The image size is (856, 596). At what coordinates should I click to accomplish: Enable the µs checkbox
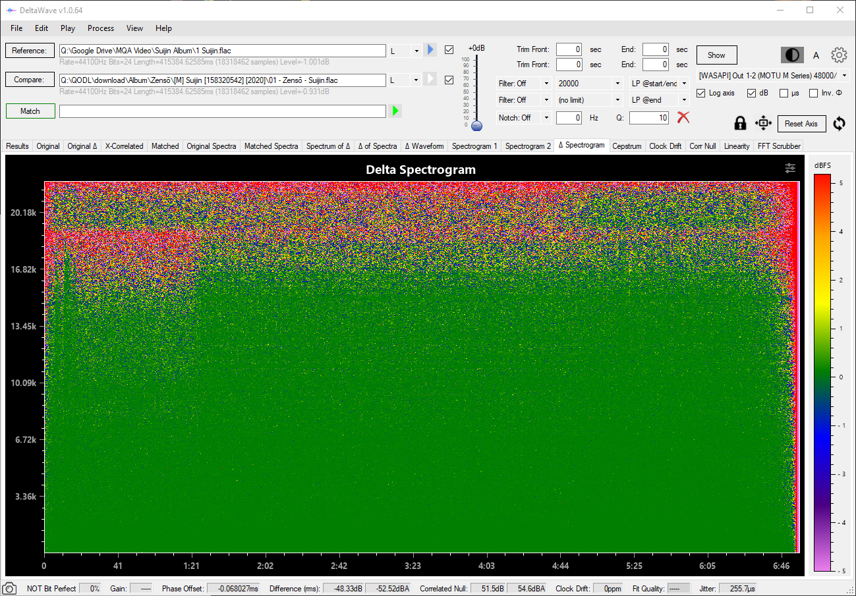(x=784, y=93)
